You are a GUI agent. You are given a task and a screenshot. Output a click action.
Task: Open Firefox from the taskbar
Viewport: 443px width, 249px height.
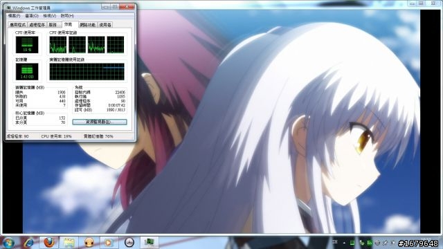click(x=49, y=242)
